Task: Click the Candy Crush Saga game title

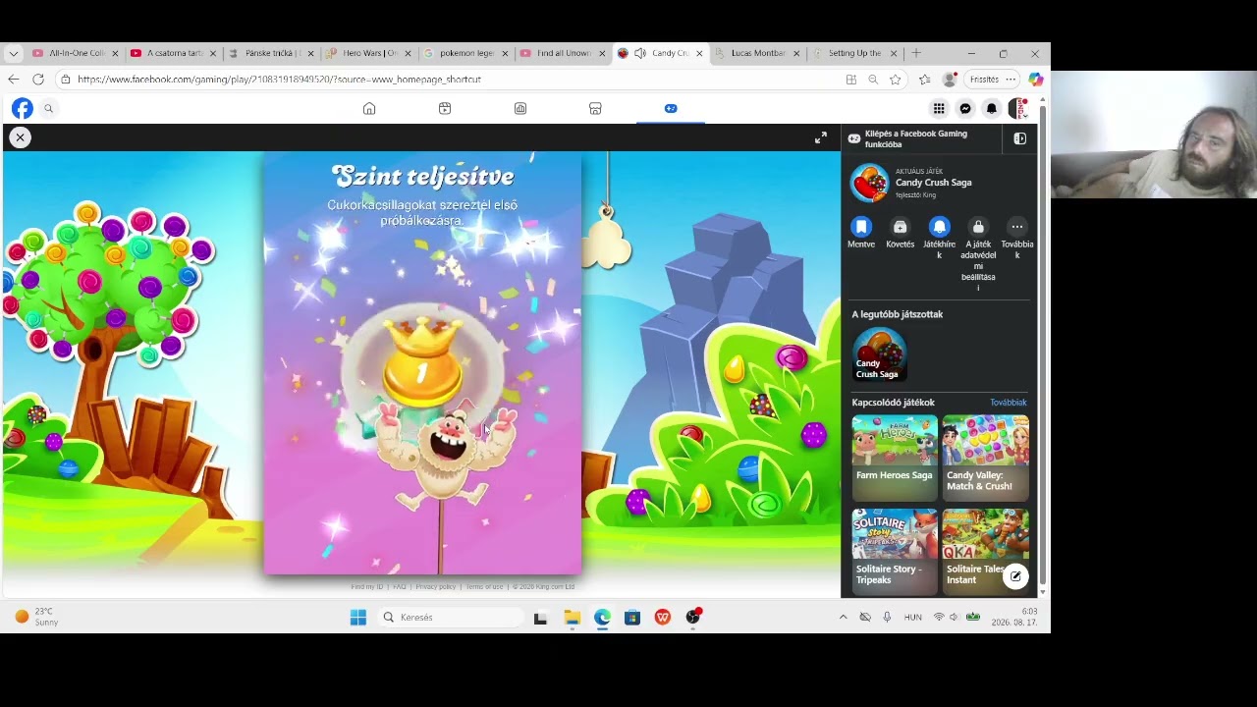Action: pos(934,183)
